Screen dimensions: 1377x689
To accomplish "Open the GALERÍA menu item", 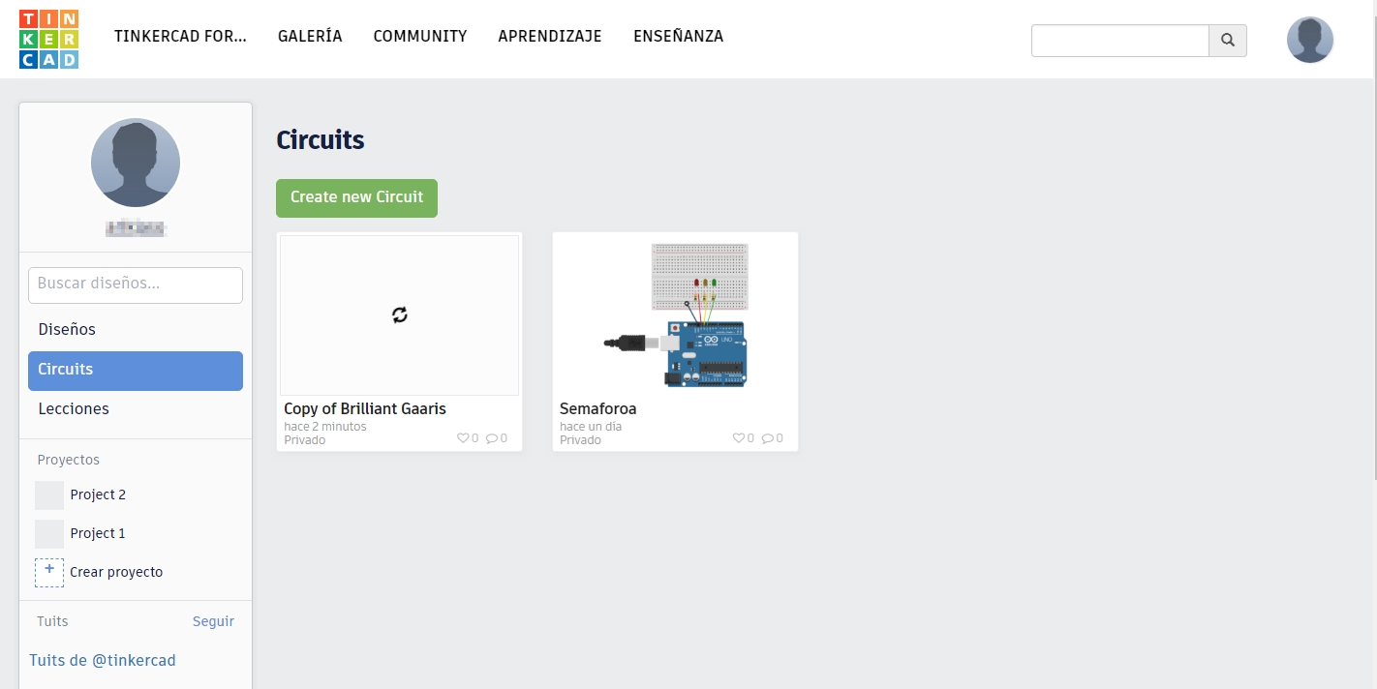I will point(310,36).
